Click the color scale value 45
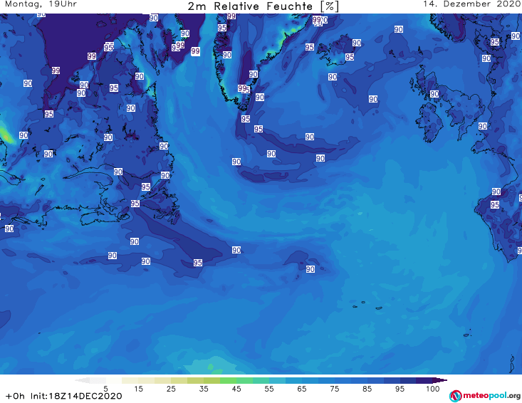Image resolution: width=522 pixels, height=403 pixels. tap(236, 389)
